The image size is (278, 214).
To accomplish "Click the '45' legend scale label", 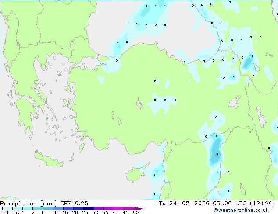I will [125, 212].
